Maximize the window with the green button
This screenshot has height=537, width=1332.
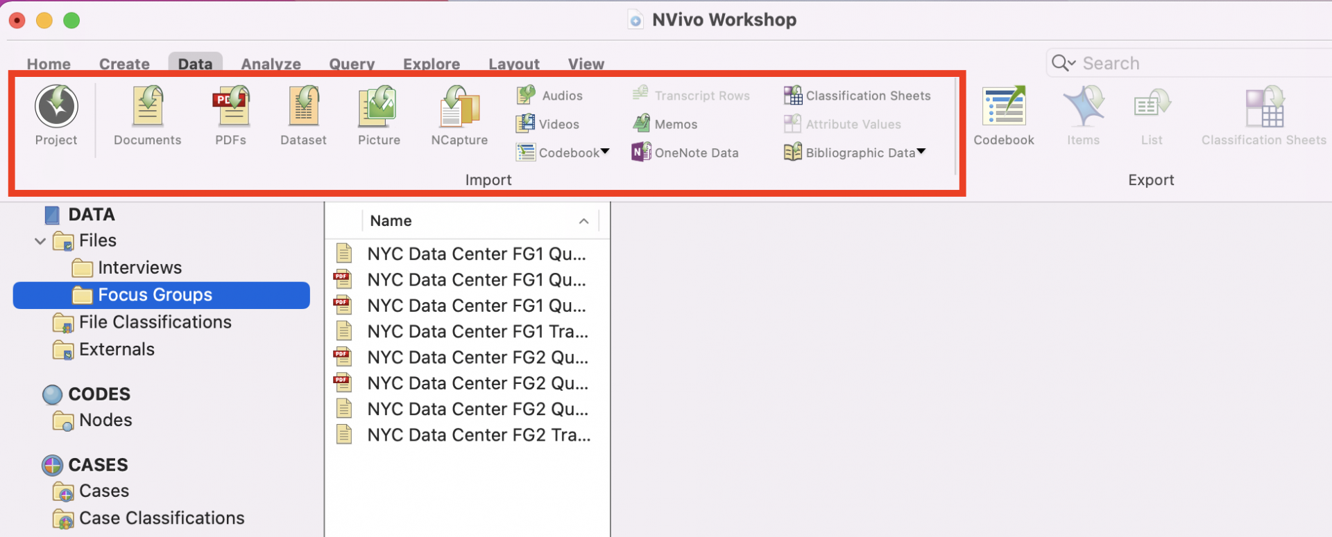tap(71, 21)
